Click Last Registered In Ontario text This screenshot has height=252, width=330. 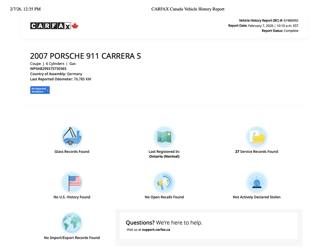tap(164, 154)
